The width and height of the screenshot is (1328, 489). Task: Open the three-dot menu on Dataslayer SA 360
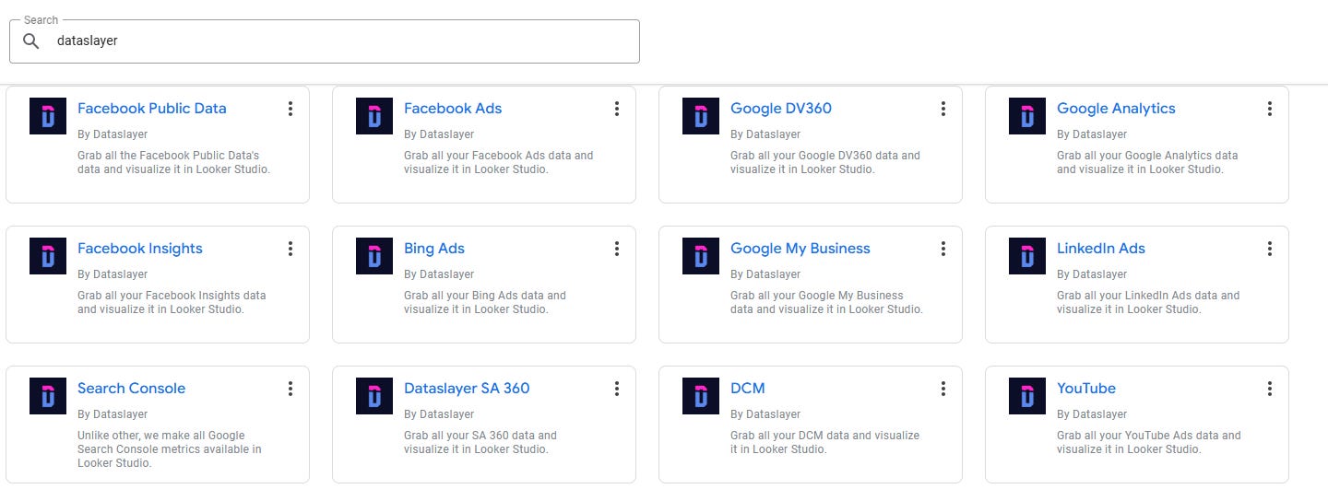[x=617, y=389]
